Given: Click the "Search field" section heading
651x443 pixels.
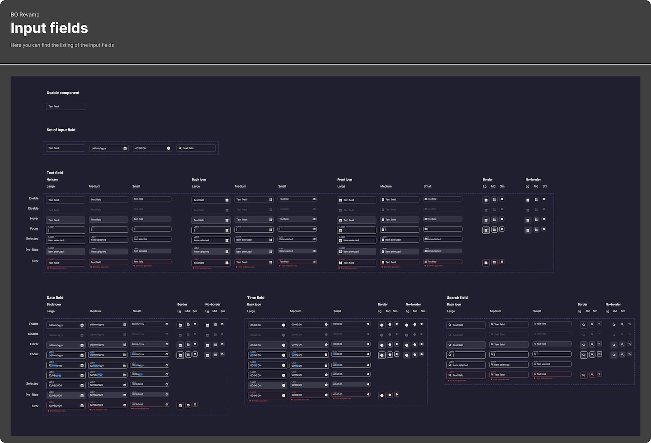Looking at the screenshot, I should pos(457,298).
